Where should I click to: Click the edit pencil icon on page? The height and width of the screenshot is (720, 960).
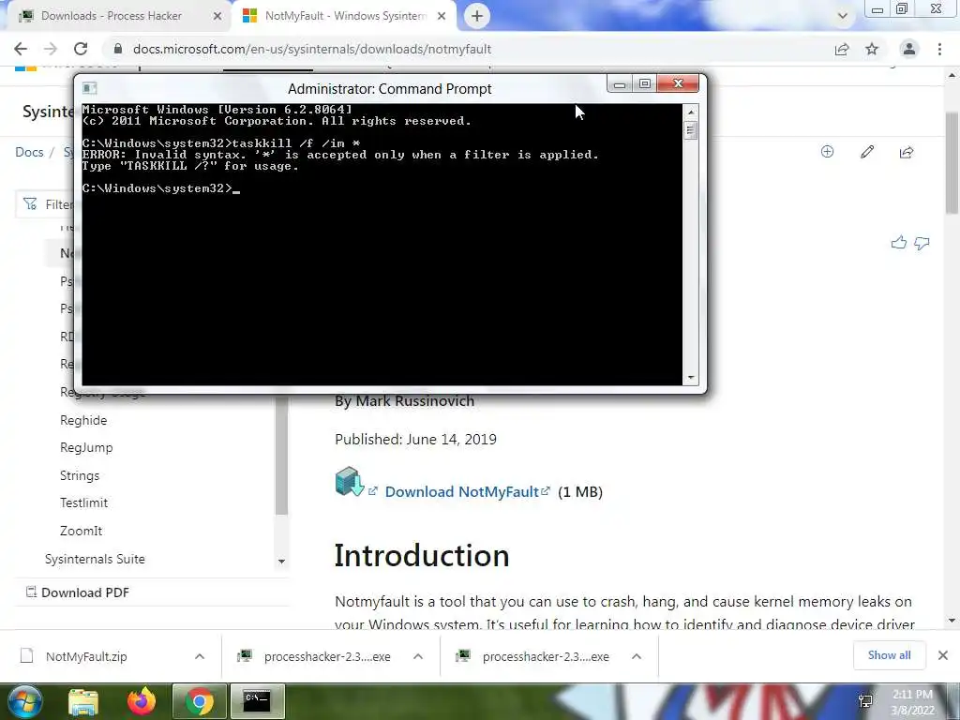(867, 152)
